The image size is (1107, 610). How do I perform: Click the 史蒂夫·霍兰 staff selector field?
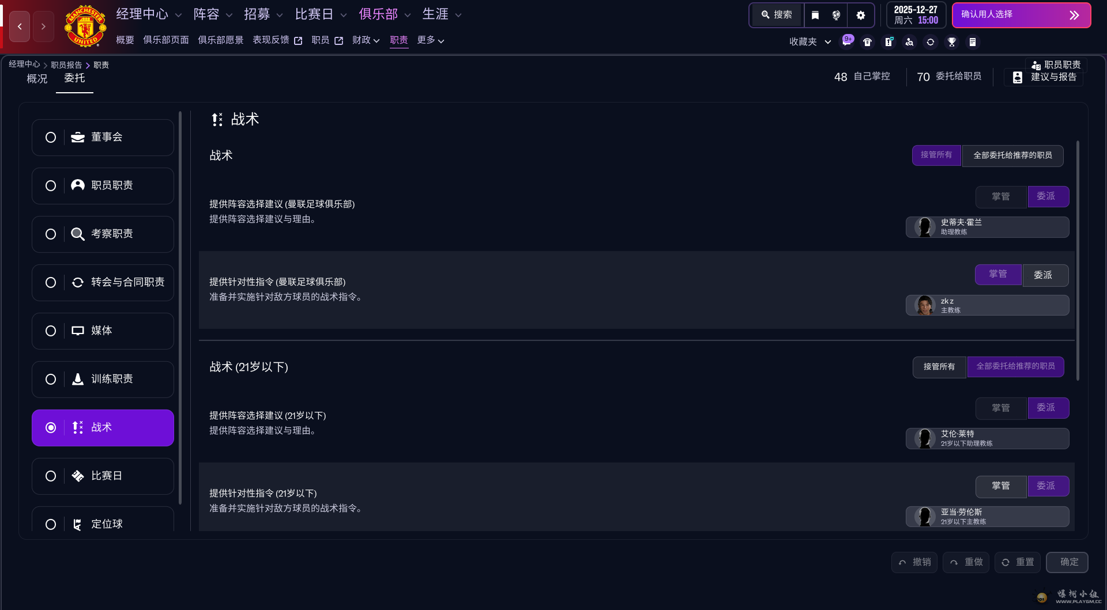click(x=987, y=227)
